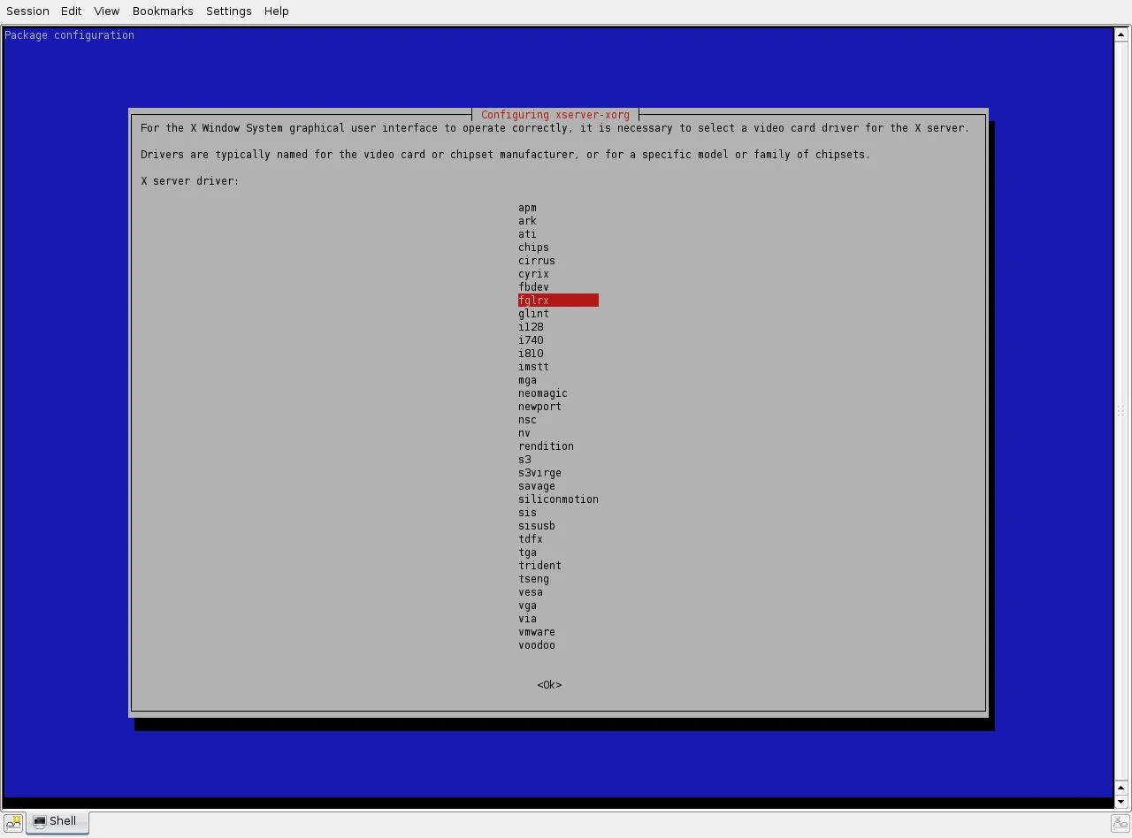The image size is (1132, 838).
Task: Click the 'Package configuration' header text
Action: (70, 35)
